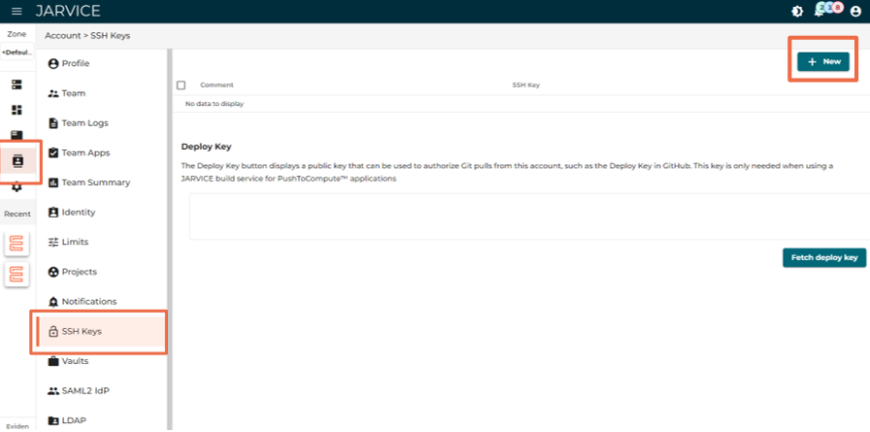Open the terminal window icon in the left rail
870x432 pixels.
click(17, 135)
